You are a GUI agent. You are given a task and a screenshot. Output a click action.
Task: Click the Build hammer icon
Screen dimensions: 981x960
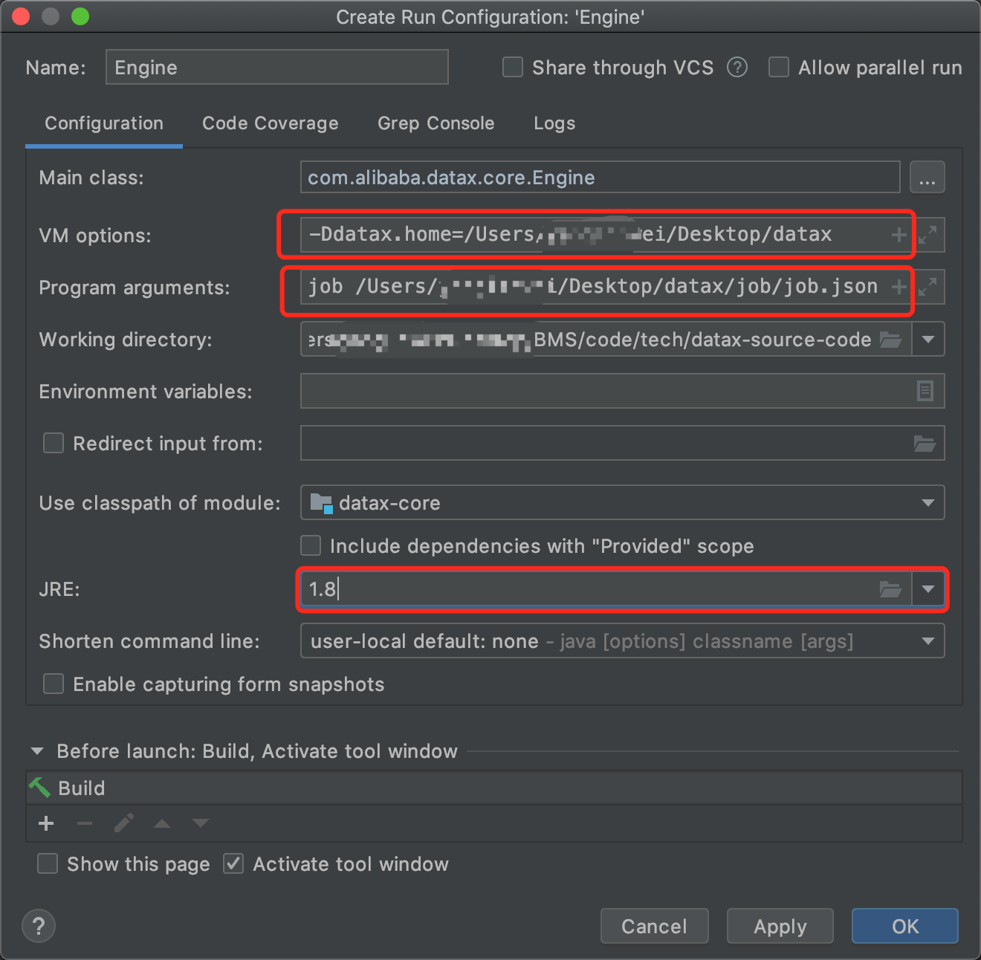point(39,788)
